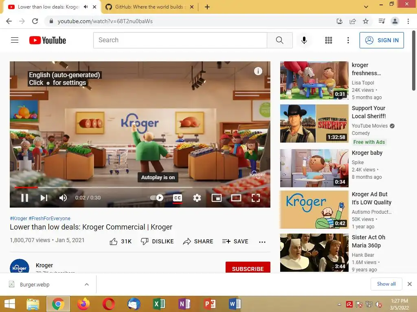Image resolution: width=417 pixels, height=312 pixels.
Task: Open Sister Act Oh Maria 360p
Action: click(314, 253)
